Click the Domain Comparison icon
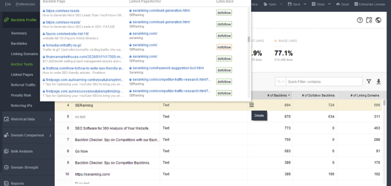Viewport: 391px width, 186px height. coord(7,135)
